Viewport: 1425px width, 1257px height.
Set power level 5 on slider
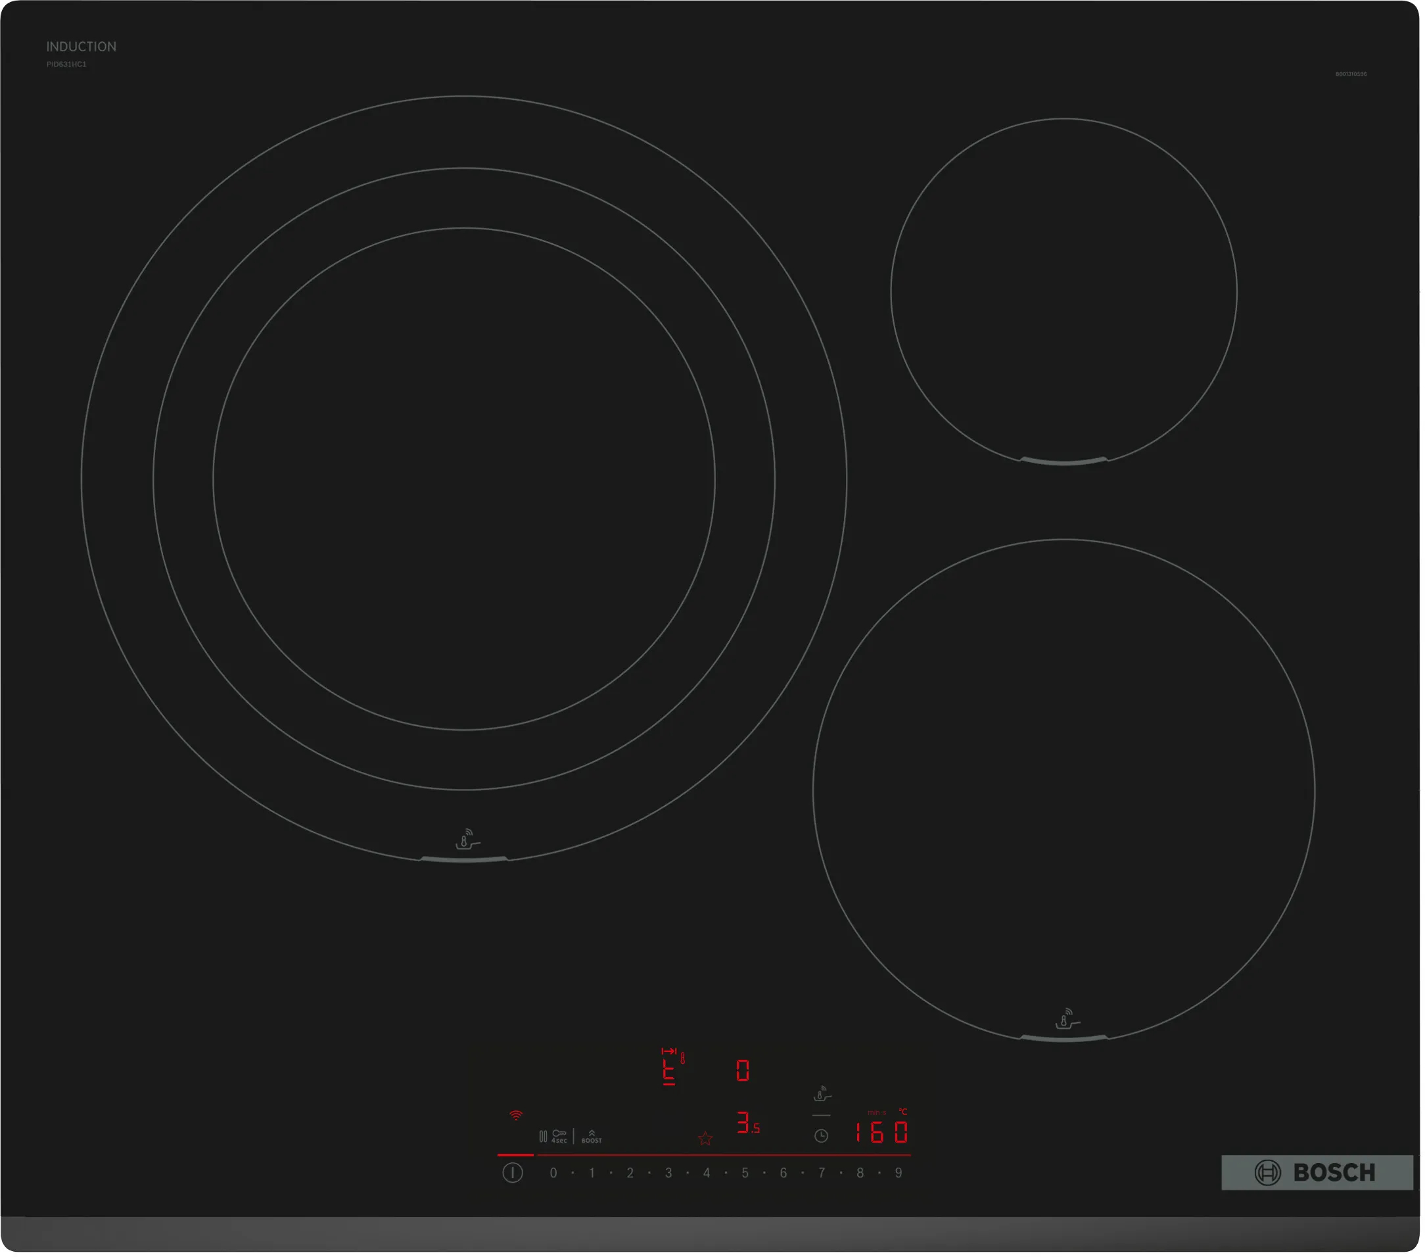click(745, 1174)
